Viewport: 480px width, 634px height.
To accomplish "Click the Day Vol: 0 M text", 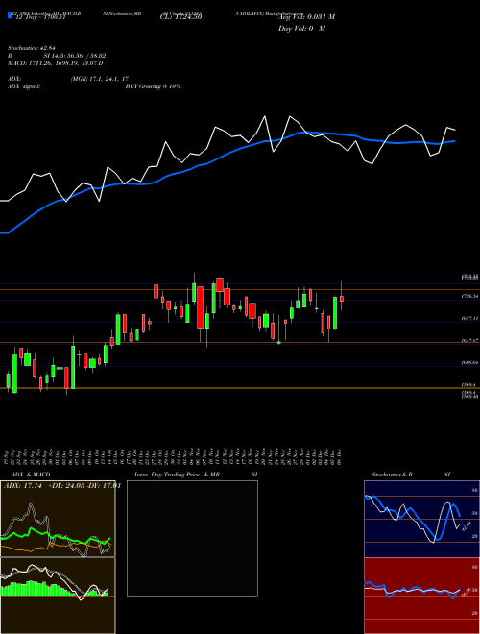I will (x=301, y=28).
